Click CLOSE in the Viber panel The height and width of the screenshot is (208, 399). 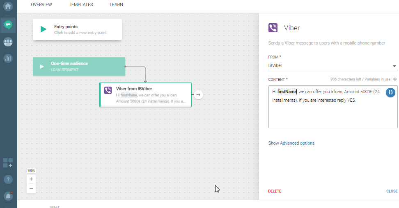[x=392, y=191]
